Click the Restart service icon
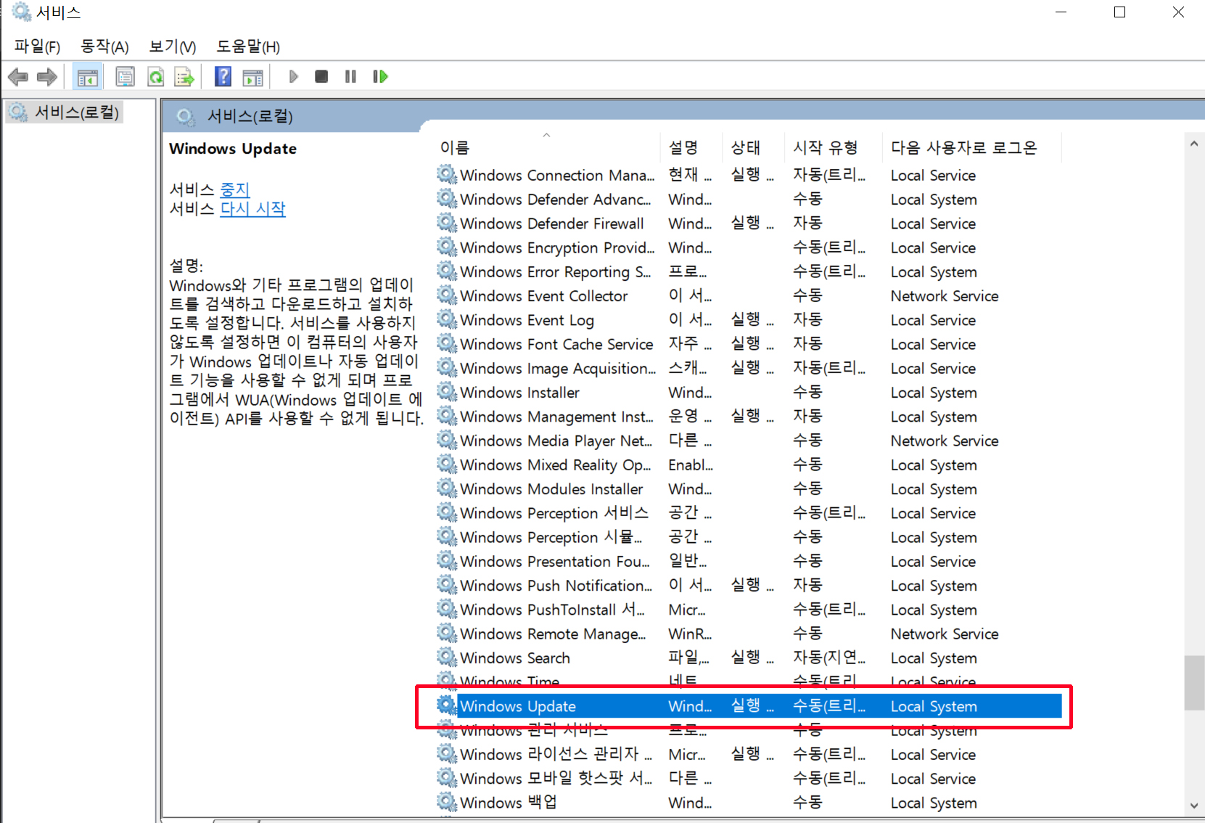1205x823 pixels. coord(380,76)
